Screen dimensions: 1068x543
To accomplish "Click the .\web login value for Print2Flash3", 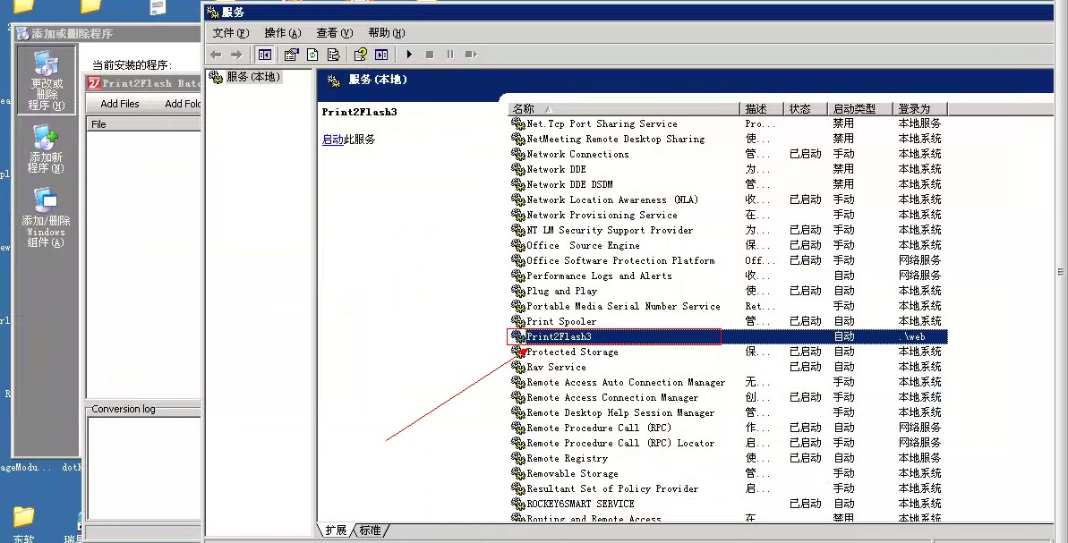I will coord(912,337).
